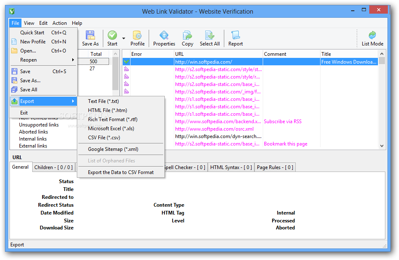Export as Text File (*.txt)
399x260 pixels.
(x=121, y=101)
